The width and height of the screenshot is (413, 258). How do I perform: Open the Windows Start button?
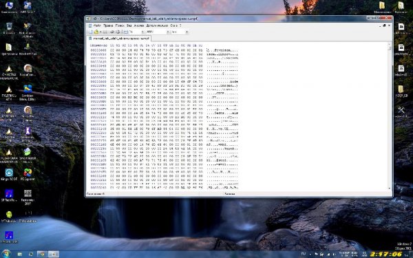6,254
